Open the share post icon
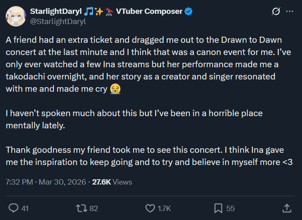 pyautogui.click(x=287, y=208)
